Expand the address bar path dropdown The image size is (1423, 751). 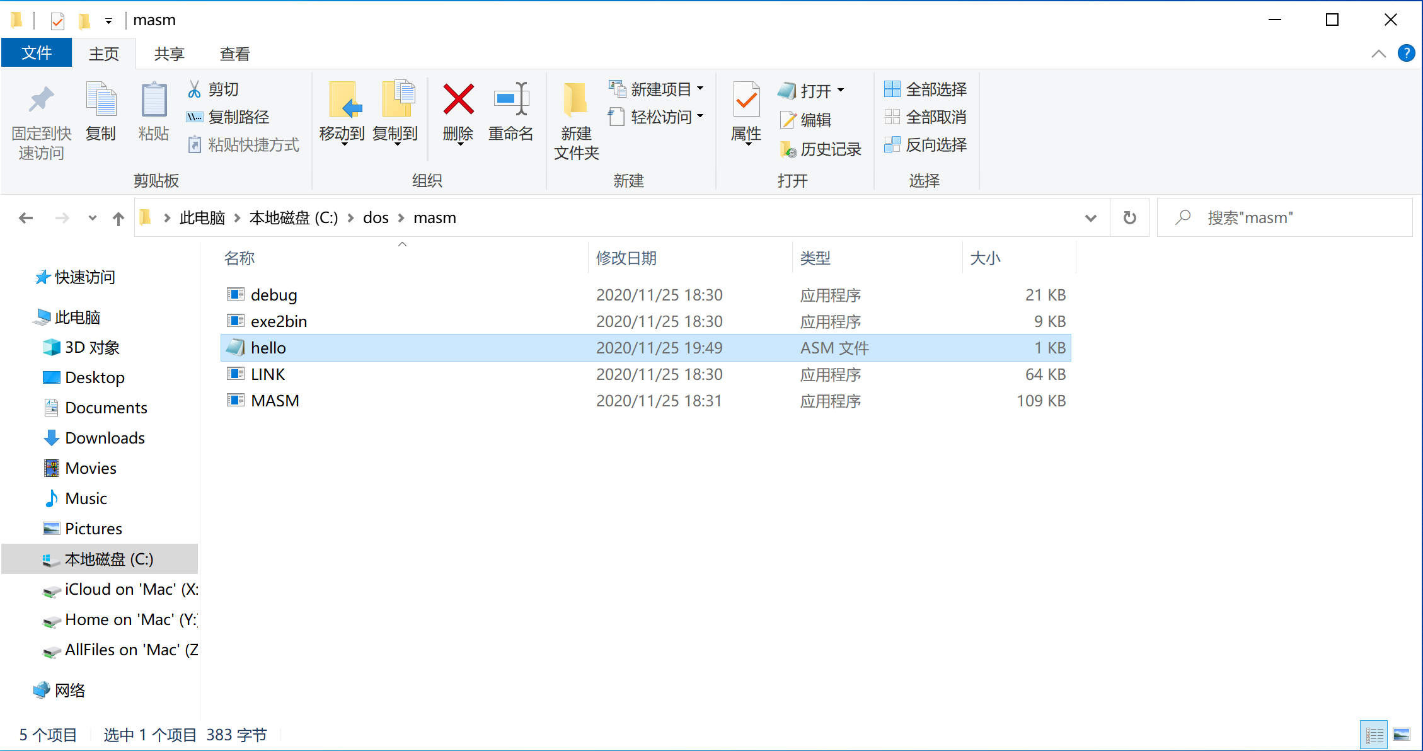[x=1090, y=217]
